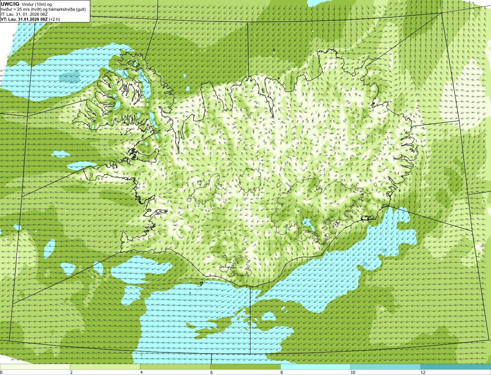This screenshot has width=491, height=375.
Task: Click the 'IT: Lau. 31. 01. 2026 06Z' line
Action: tap(24, 14)
